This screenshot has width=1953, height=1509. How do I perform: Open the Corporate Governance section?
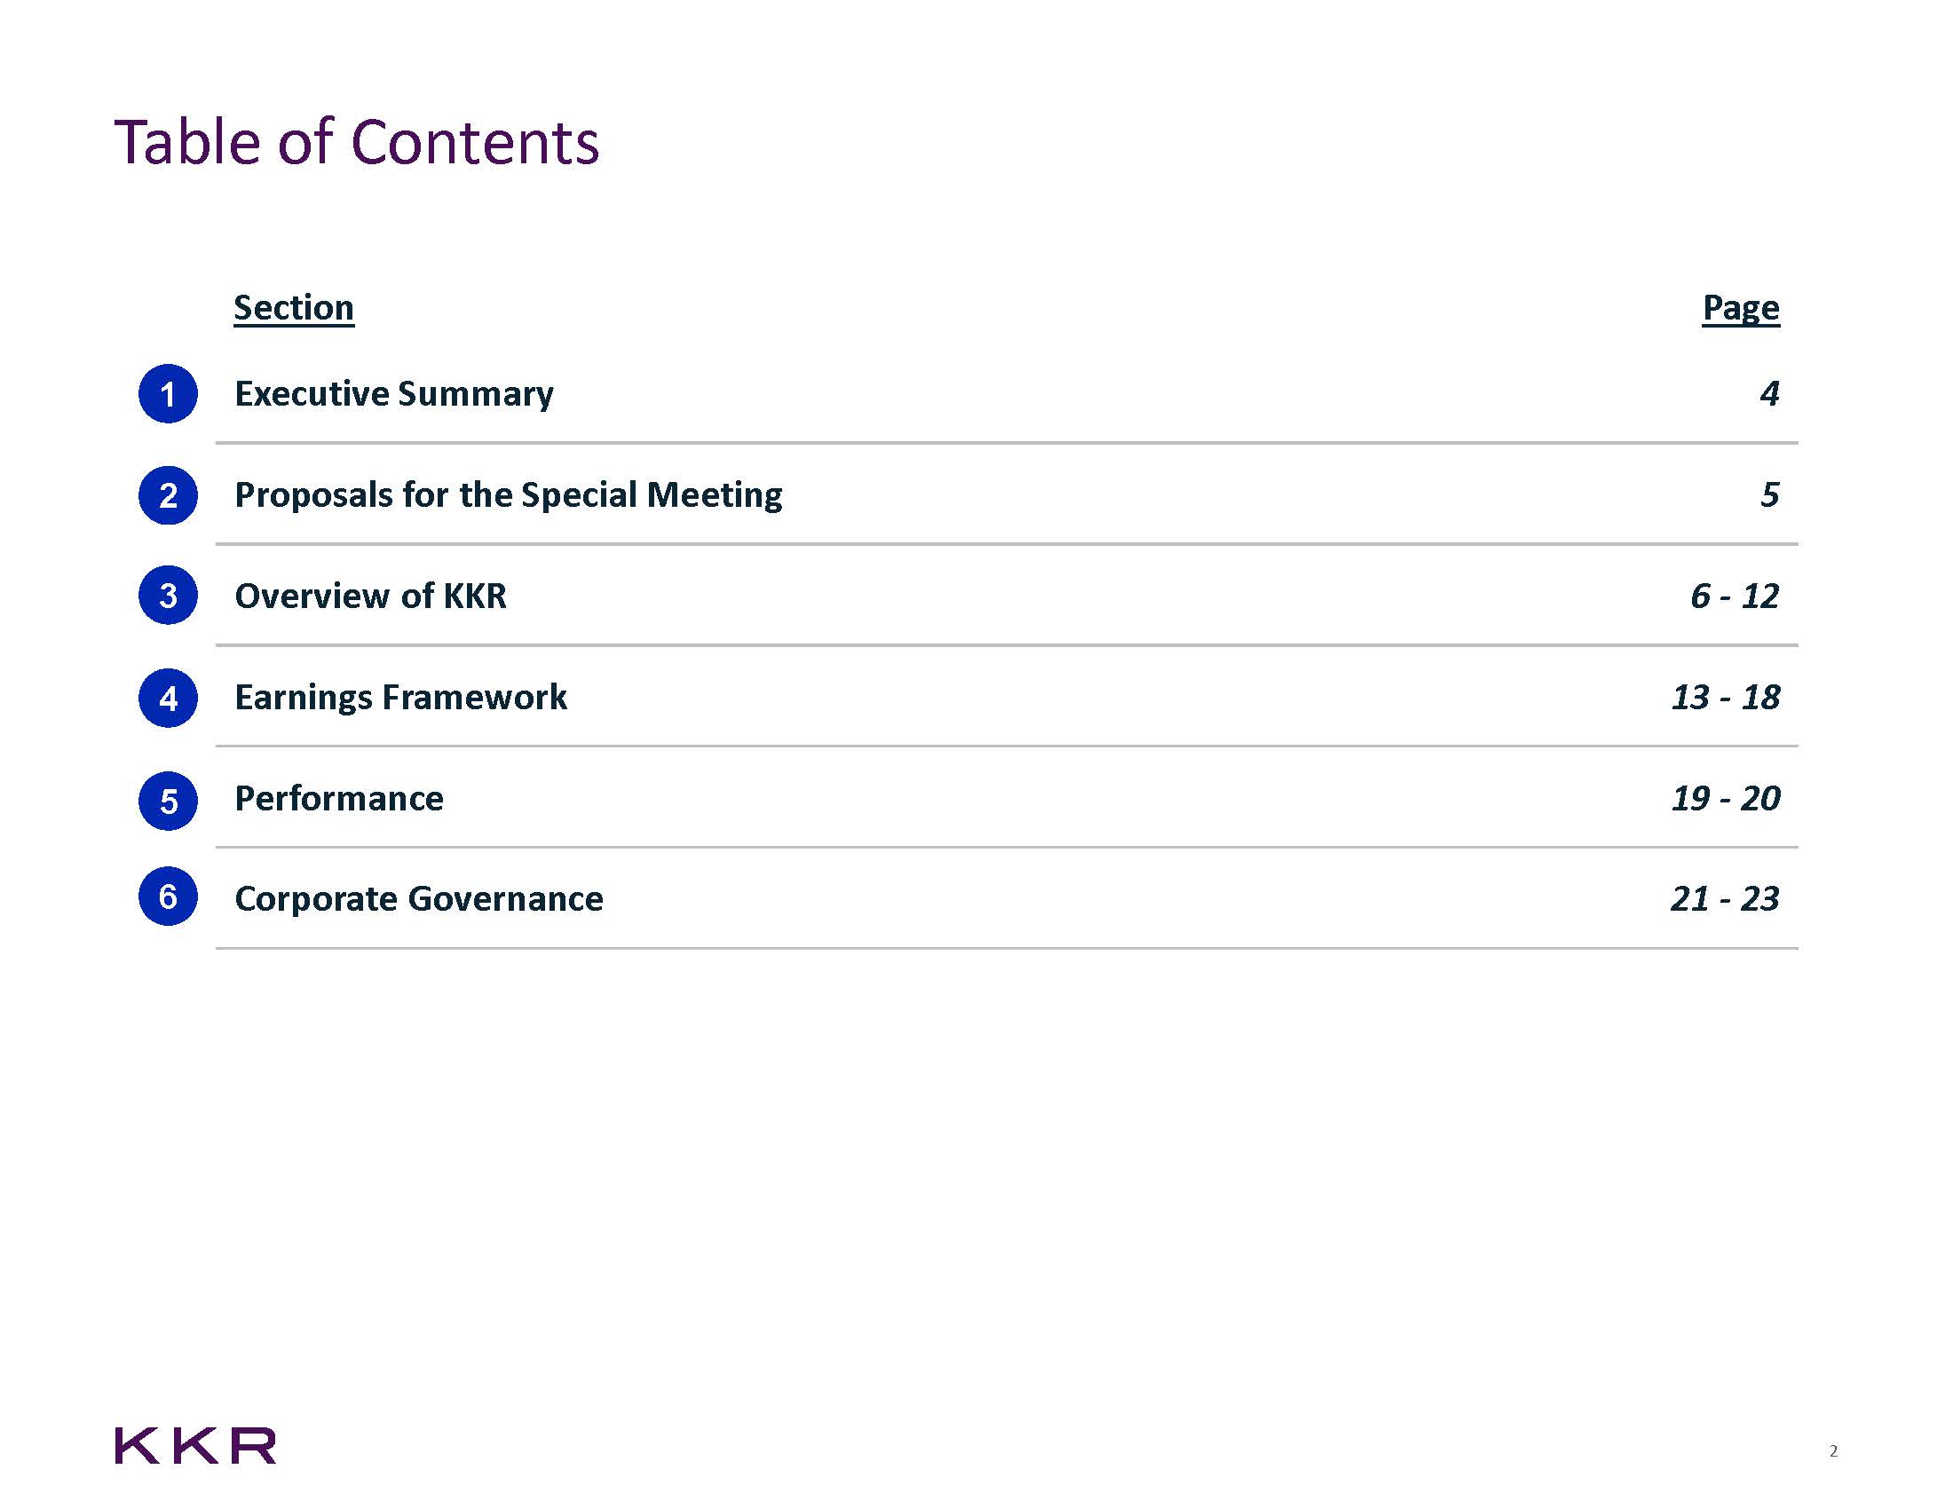[418, 899]
